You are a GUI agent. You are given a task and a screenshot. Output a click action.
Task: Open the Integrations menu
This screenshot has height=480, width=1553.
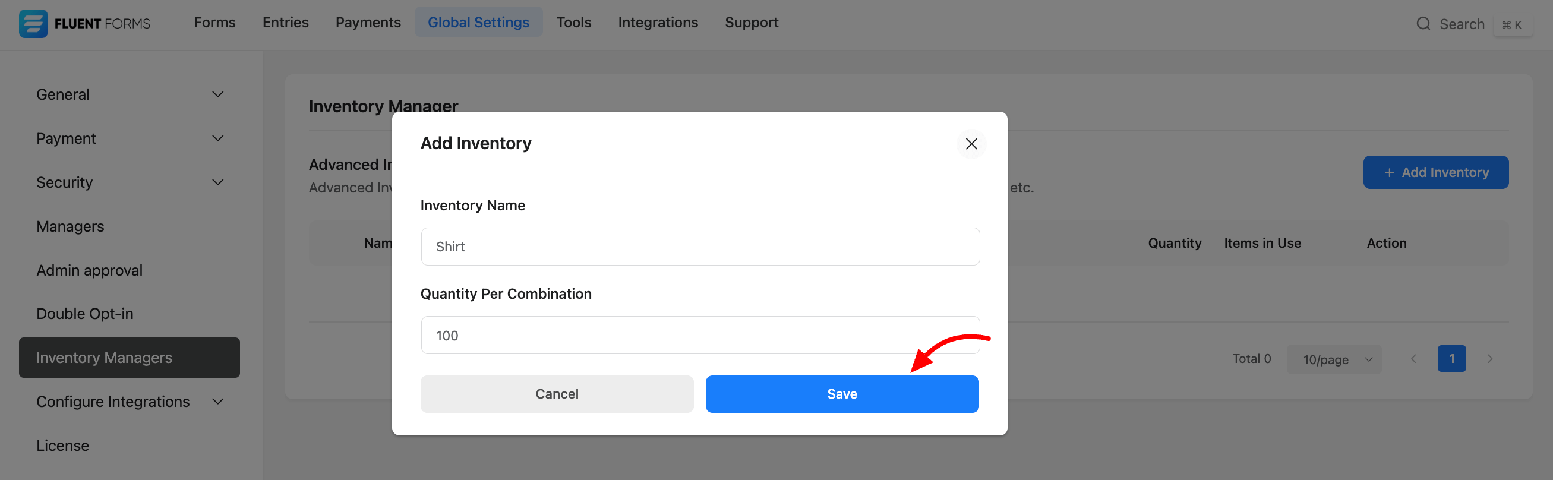[x=658, y=23]
